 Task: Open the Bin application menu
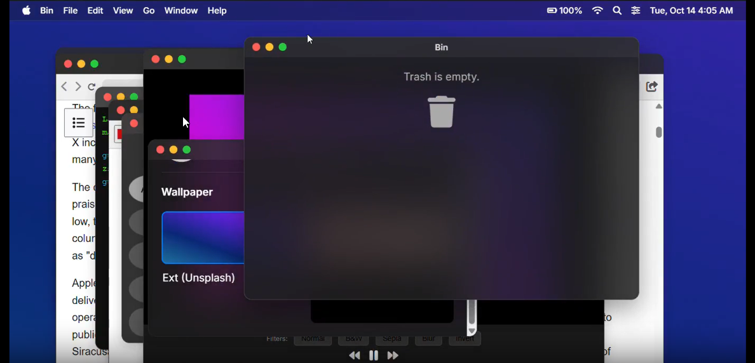click(x=46, y=11)
